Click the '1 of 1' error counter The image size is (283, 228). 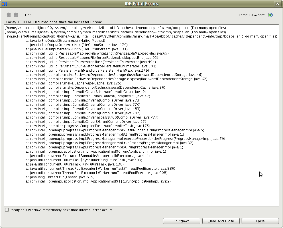[29, 15]
